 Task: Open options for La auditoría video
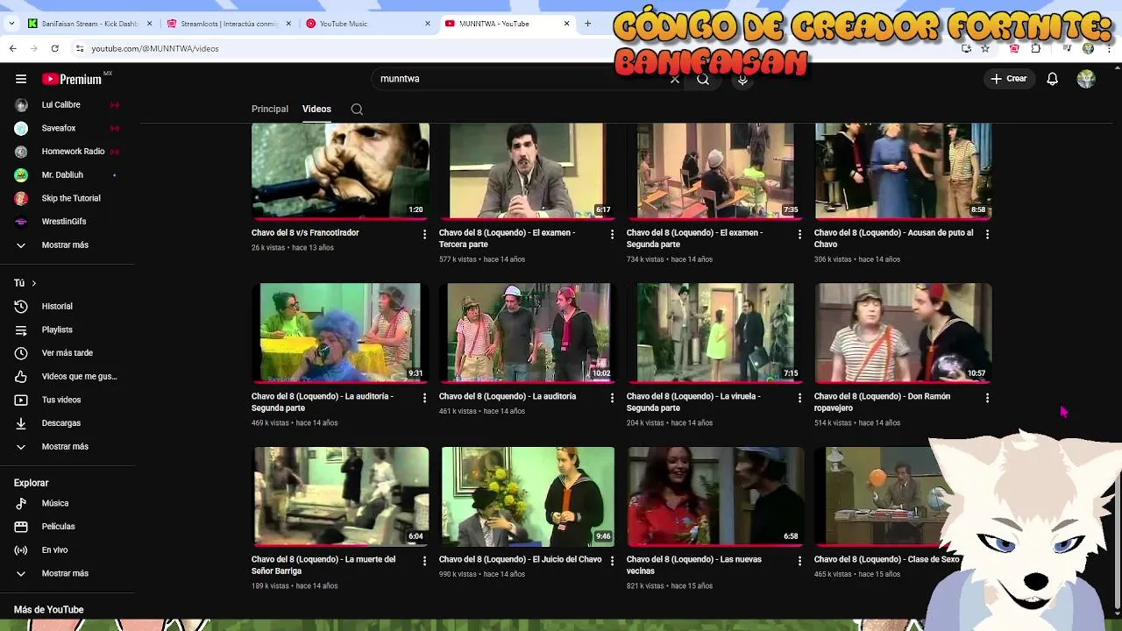click(612, 398)
